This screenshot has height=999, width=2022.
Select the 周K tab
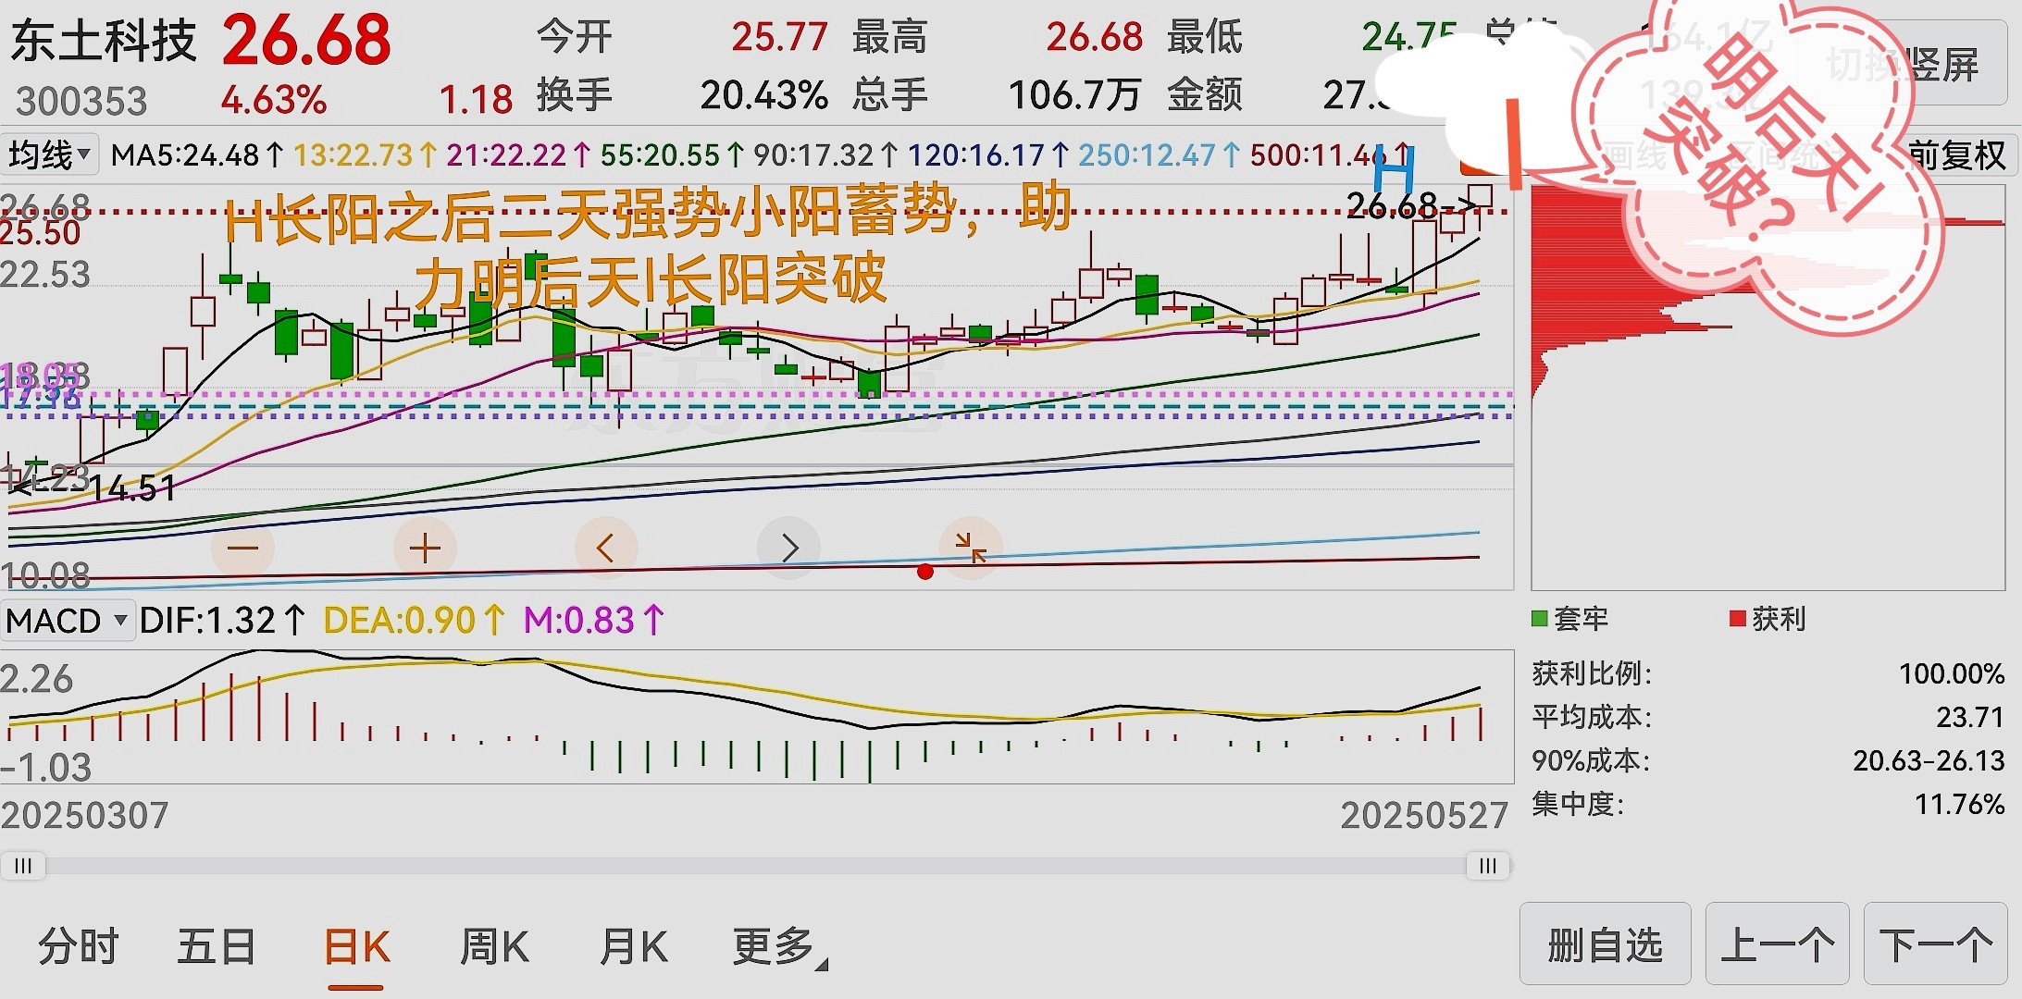coord(494,947)
